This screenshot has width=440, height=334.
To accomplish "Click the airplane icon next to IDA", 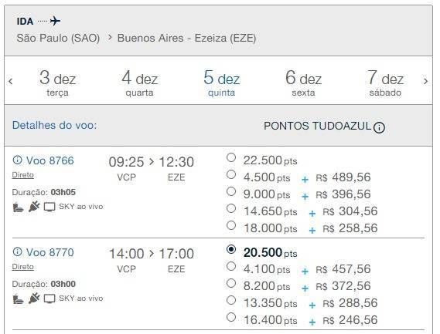I will (x=55, y=21).
